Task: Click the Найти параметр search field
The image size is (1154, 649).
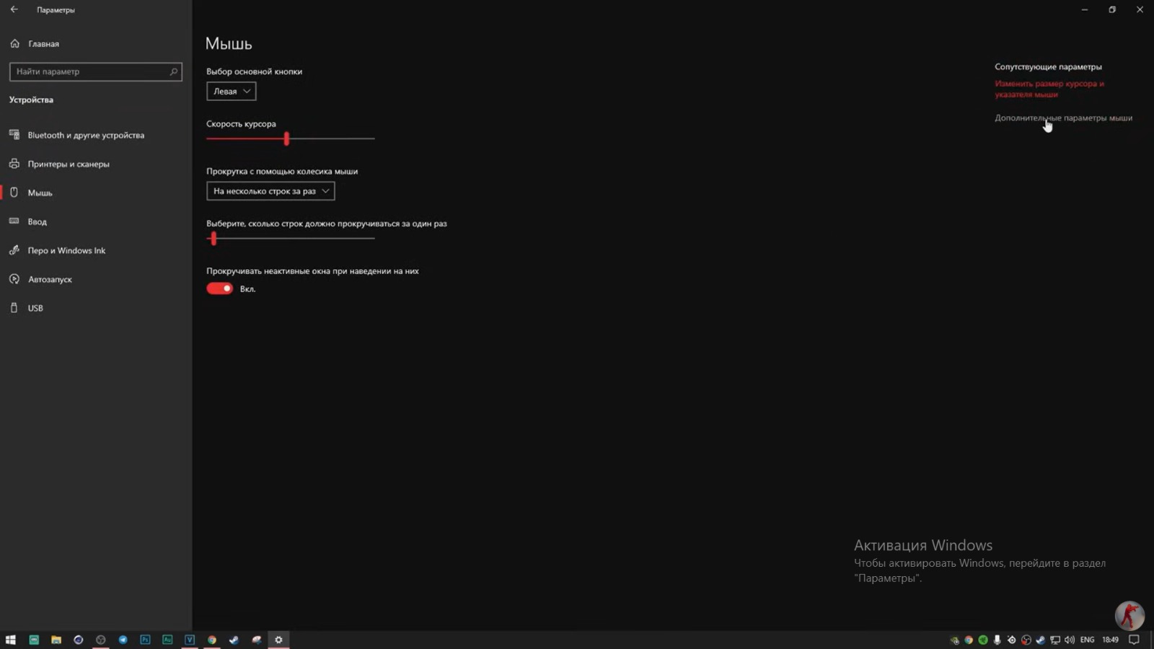Action: tap(90, 71)
